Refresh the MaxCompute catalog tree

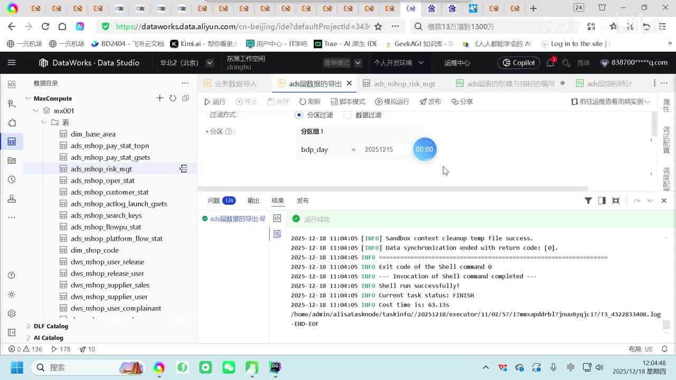pos(173,98)
